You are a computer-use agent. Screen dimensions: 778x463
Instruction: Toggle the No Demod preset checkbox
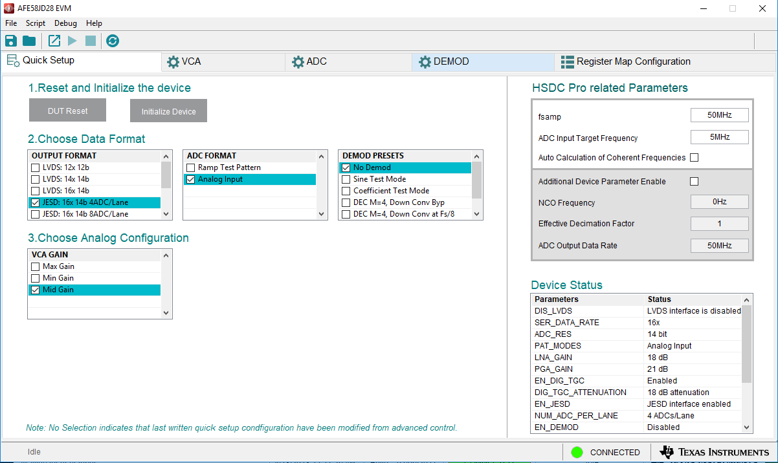coord(346,167)
